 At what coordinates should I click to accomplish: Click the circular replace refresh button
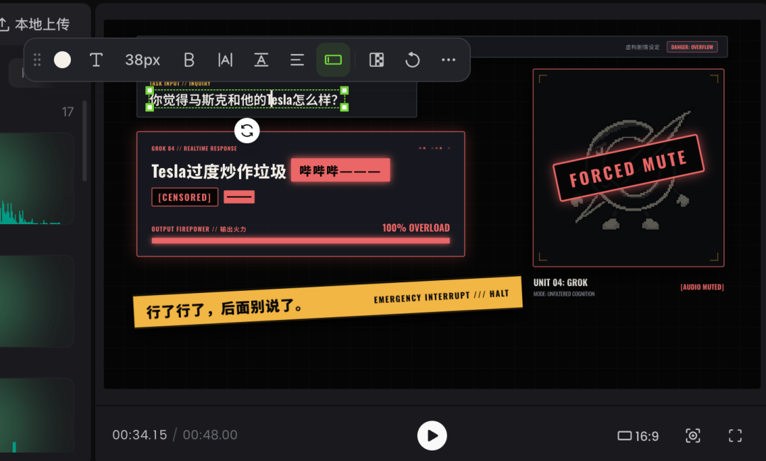pos(247,131)
